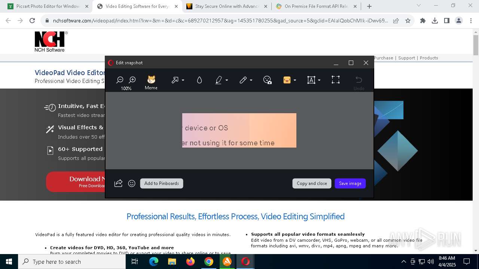The height and width of the screenshot is (269, 479).
Task: Open the volume control in system tray
Action: (431, 262)
